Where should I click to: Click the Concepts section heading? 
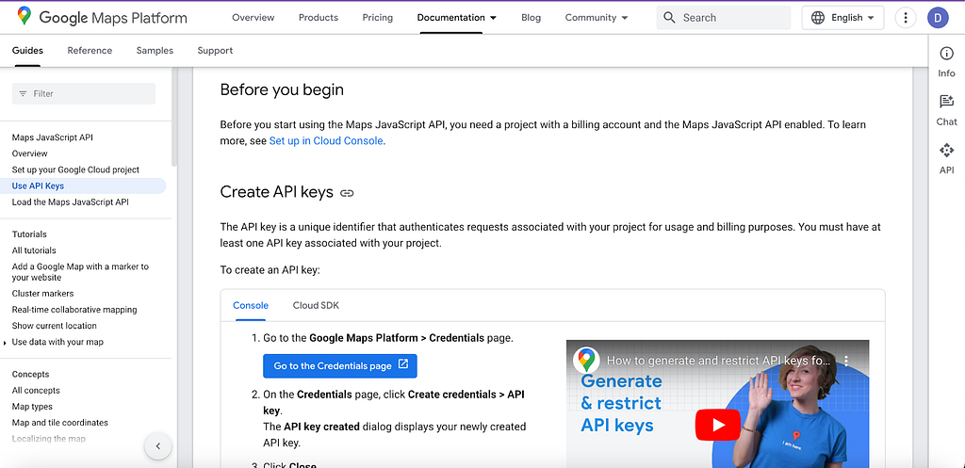(x=30, y=375)
